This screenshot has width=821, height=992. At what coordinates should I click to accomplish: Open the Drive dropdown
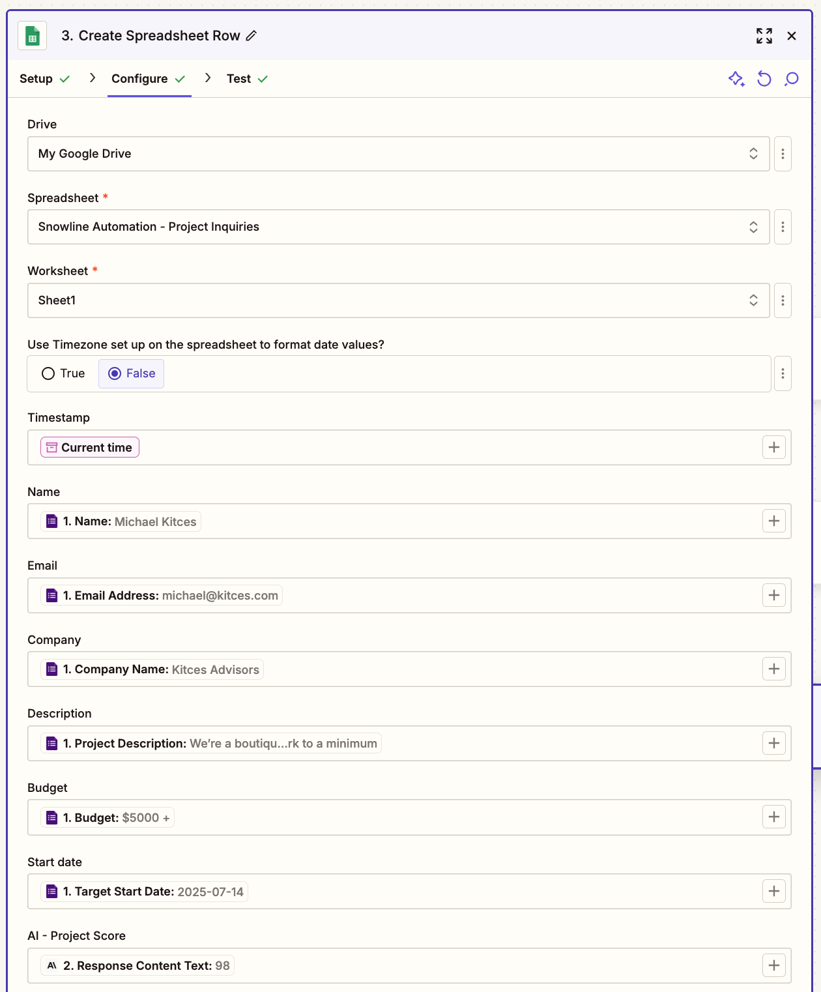point(398,154)
